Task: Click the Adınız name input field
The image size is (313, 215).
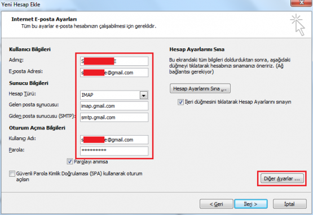Action: coord(114,61)
